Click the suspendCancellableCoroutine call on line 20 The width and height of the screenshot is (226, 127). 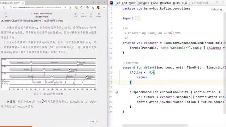(154, 92)
